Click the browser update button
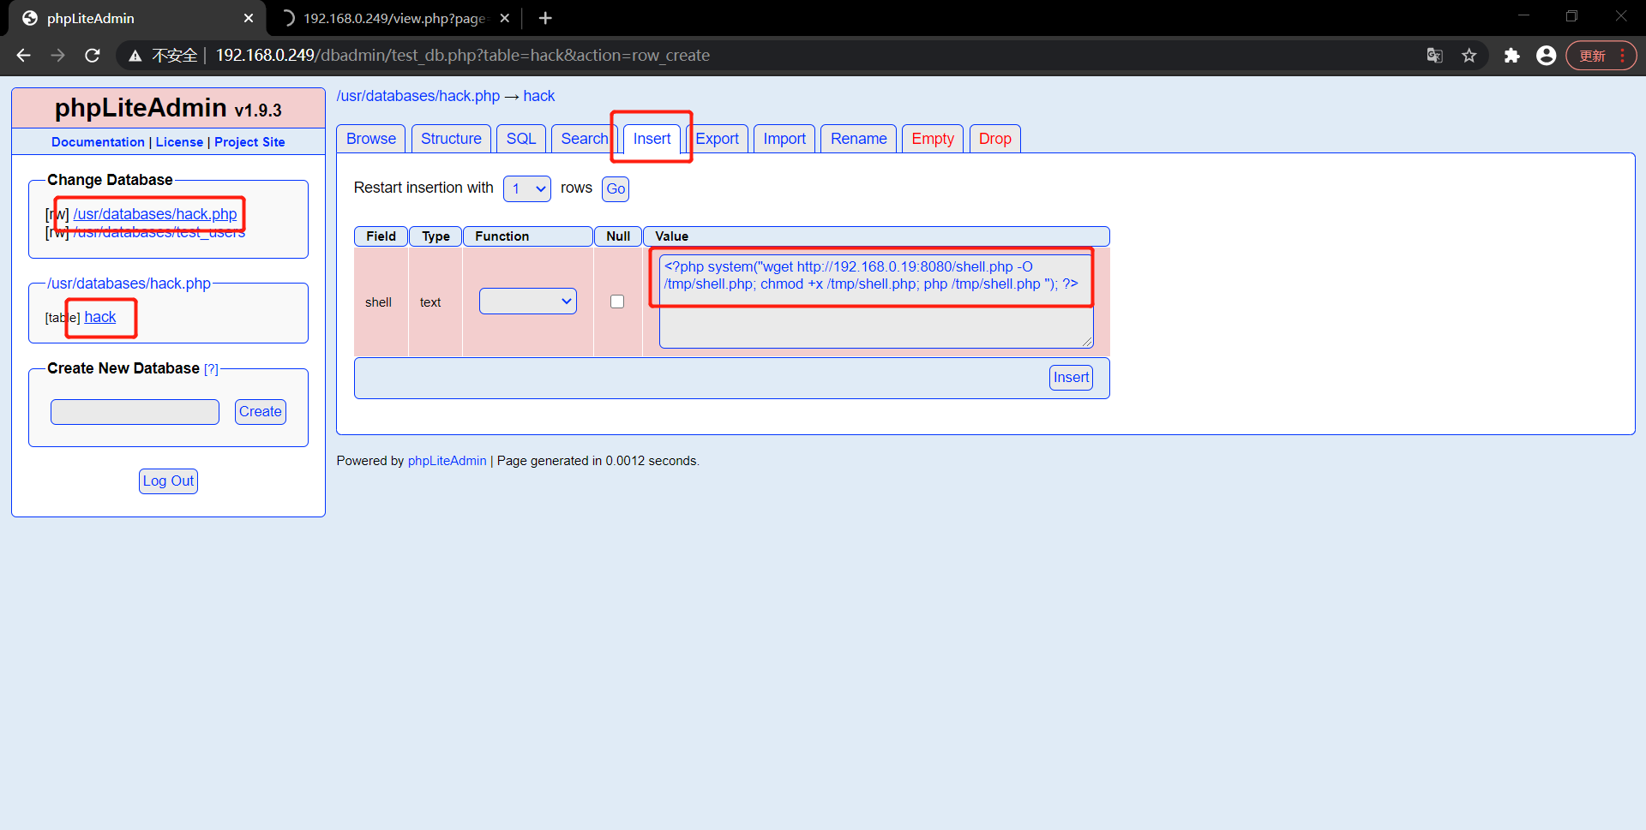Image resolution: width=1646 pixels, height=830 pixels. tap(1601, 56)
